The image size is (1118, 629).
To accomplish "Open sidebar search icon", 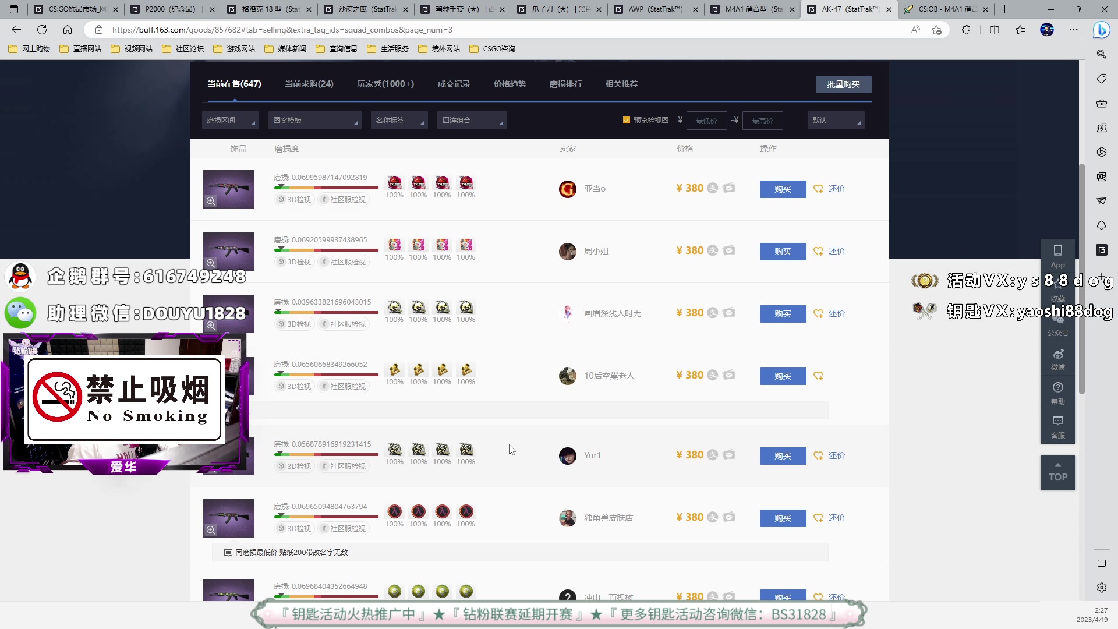I will (1101, 54).
